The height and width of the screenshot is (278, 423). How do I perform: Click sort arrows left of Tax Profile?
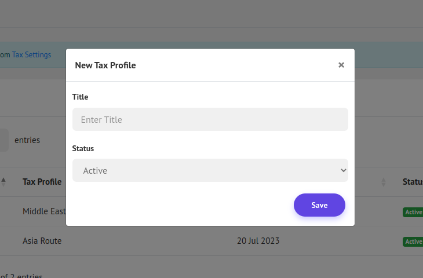(3, 182)
